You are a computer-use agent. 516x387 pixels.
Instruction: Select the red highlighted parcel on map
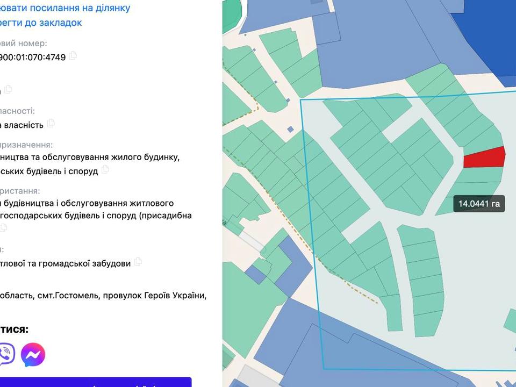484,157
